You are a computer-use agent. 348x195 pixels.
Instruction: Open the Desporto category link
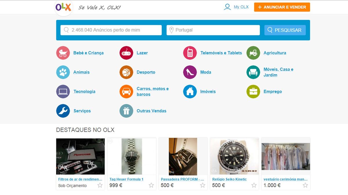point(146,72)
